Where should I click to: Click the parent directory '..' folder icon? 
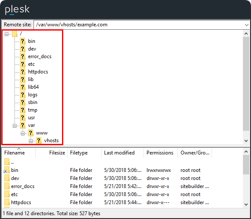click(x=7, y=162)
